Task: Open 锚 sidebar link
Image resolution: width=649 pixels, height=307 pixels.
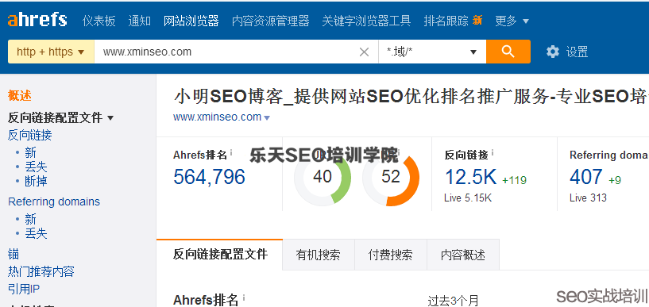Action: (x=14, y=254)
